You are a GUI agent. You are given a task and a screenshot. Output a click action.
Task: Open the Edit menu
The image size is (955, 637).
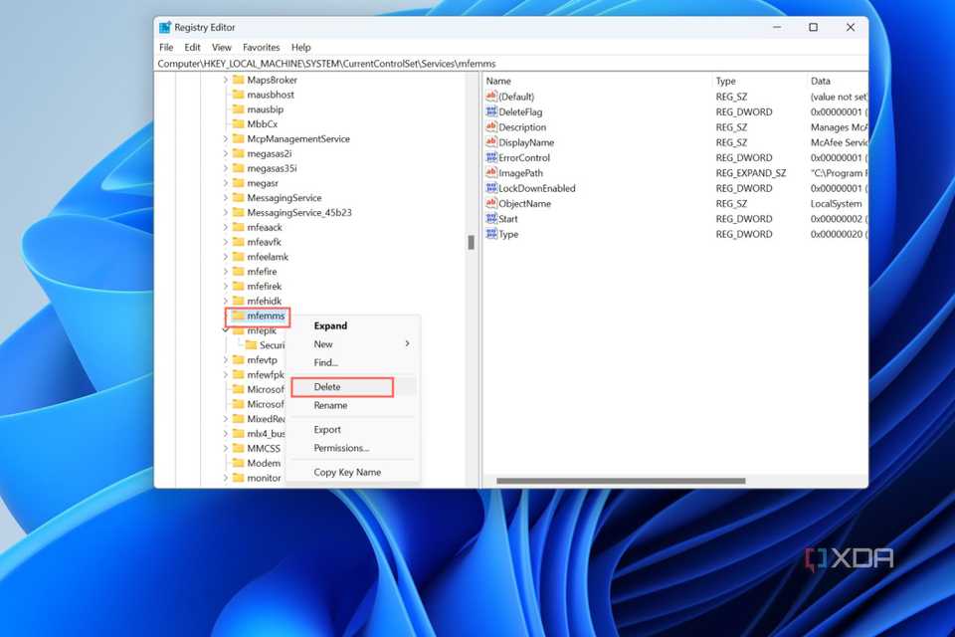192,47
